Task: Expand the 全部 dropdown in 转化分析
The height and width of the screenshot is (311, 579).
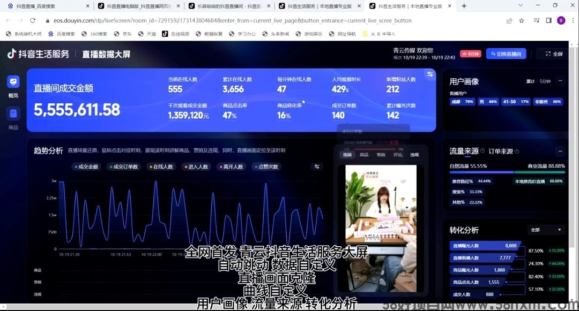Action: [x=546, y=230]
